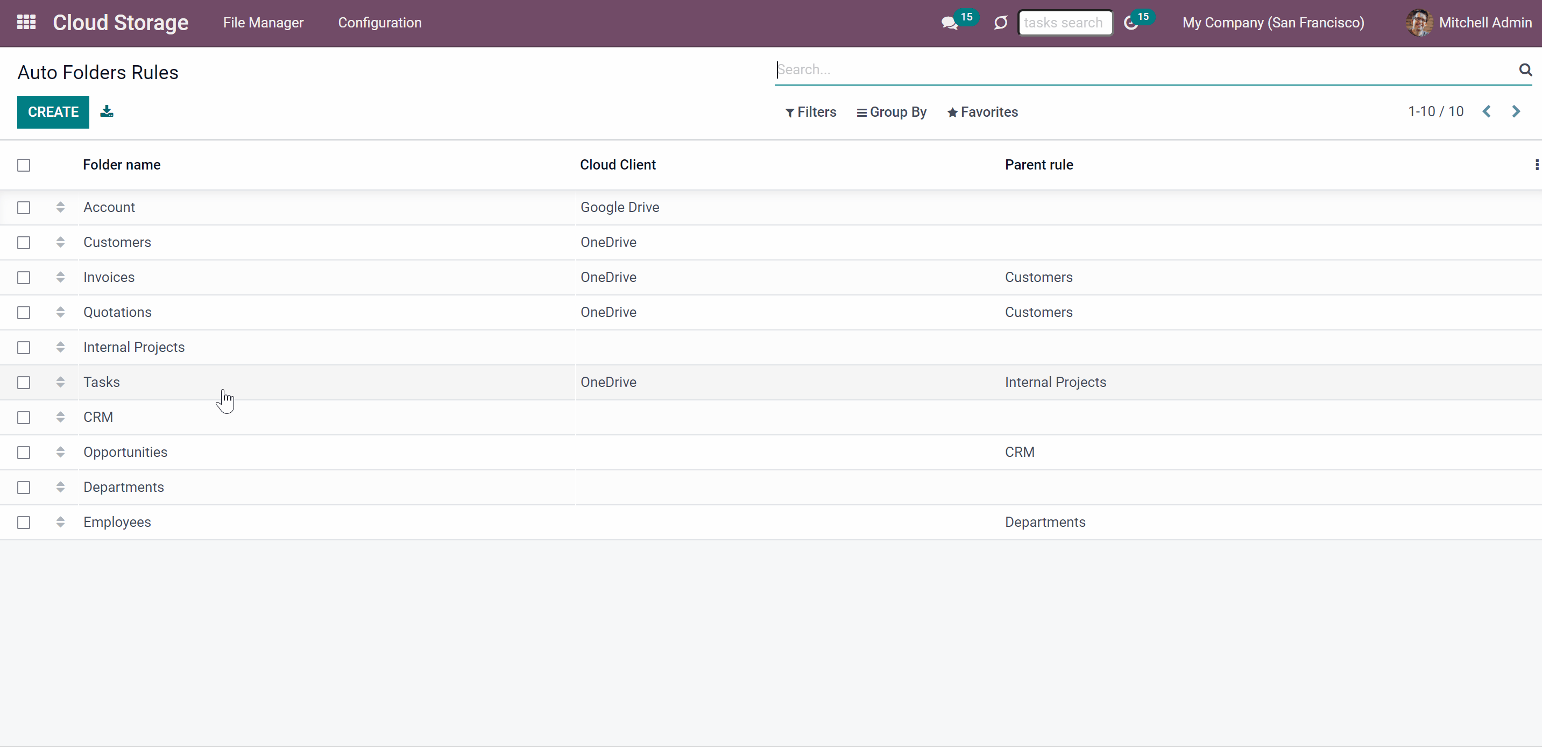Viewport: 1542px width, 747px height.
Task: Open the apps grid menu icon
Action: [26, 22]
